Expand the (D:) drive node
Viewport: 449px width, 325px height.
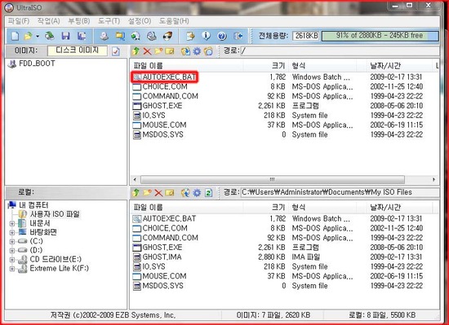point(12,251)
